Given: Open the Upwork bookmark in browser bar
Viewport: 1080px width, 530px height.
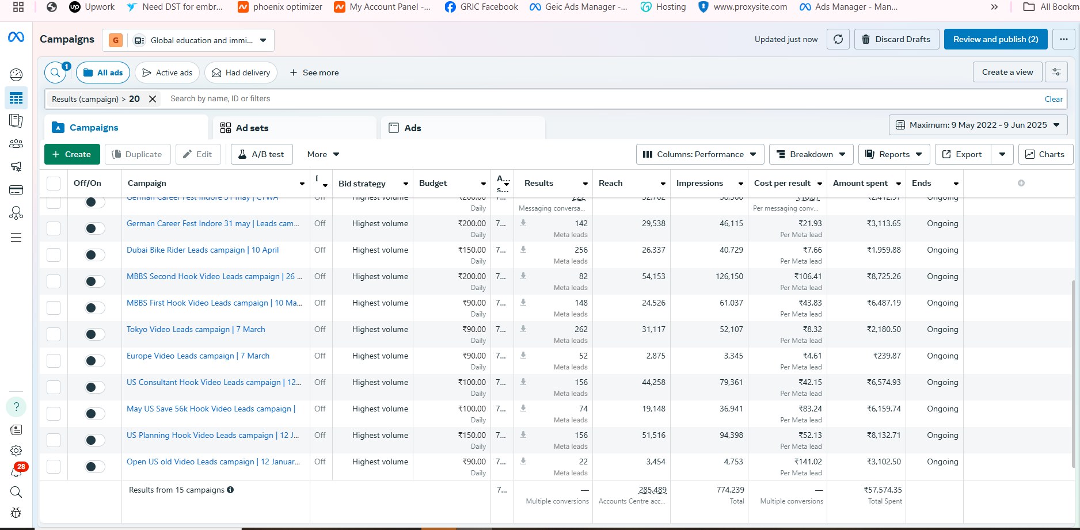Looking at the screenshot, I should click(x=92, y=7).
